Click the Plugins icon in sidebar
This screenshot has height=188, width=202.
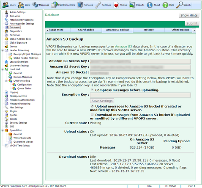6,111
